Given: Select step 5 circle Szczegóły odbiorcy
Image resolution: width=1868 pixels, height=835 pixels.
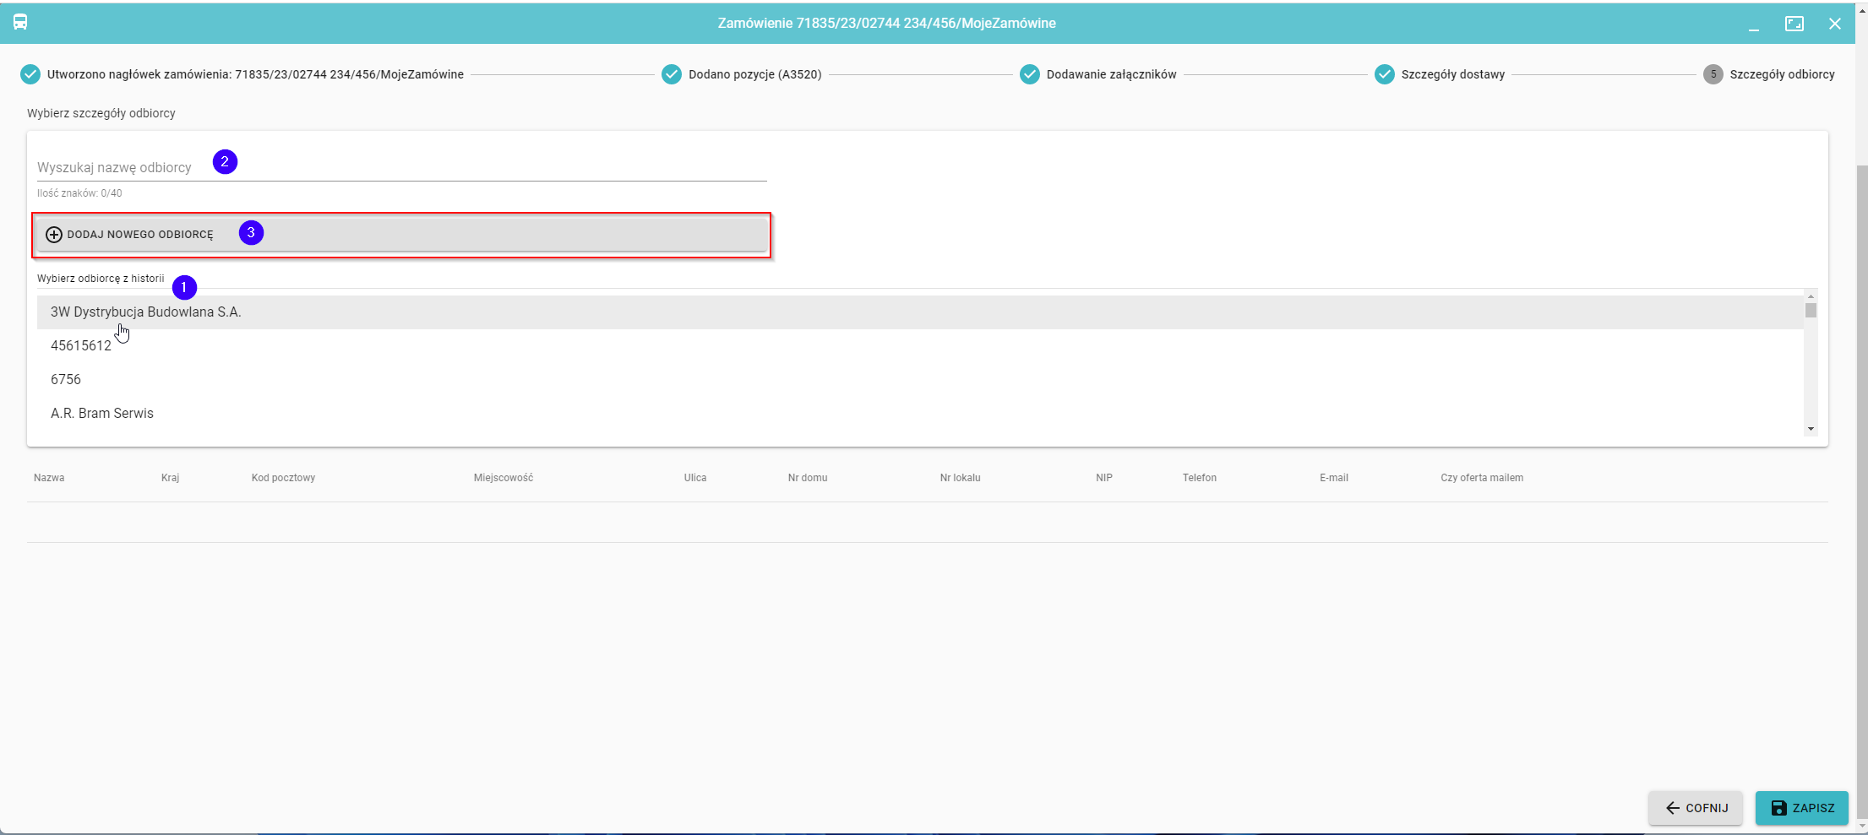Looking at the screenshot, I should coord(1713,74).
